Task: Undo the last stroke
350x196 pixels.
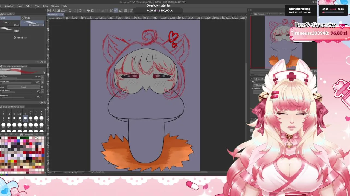Action: coord(71,10)
